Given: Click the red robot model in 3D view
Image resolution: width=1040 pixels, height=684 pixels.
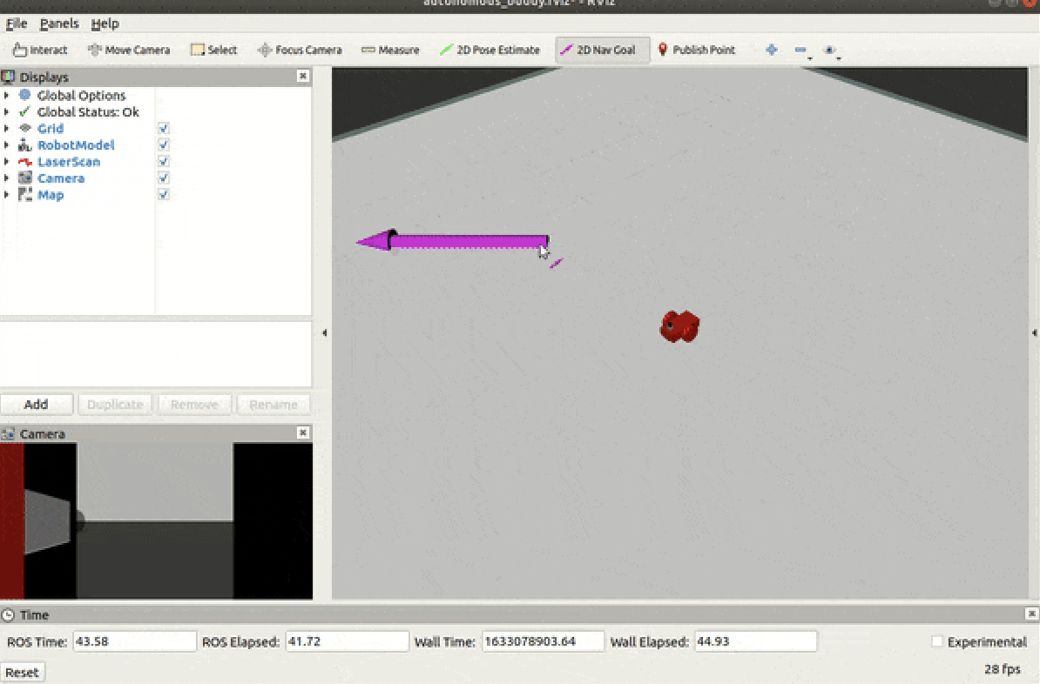Looking at the screenshot, I should point(679,326).
